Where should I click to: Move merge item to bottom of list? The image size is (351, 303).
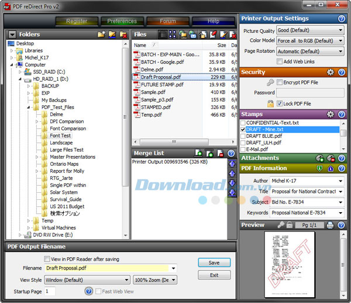point(232,192)
